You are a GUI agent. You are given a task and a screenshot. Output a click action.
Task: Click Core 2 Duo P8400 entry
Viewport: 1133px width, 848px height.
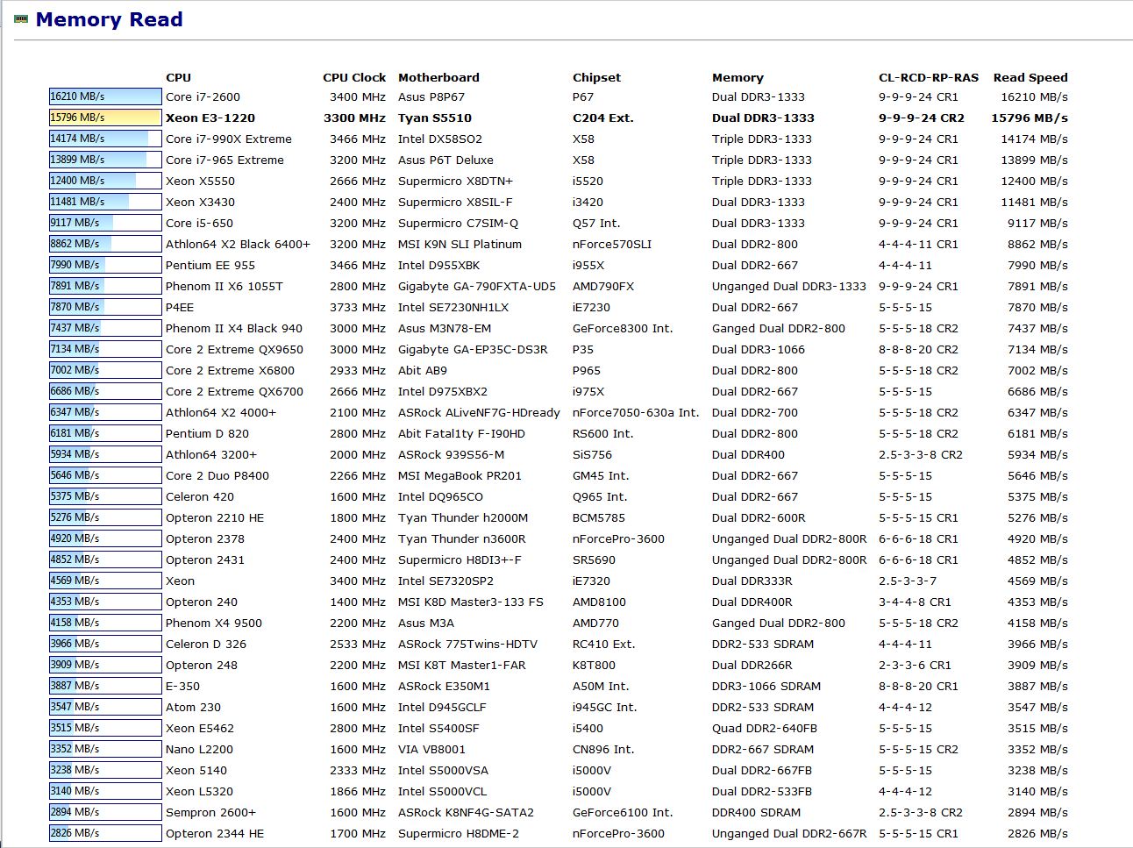tap(217, 476)
